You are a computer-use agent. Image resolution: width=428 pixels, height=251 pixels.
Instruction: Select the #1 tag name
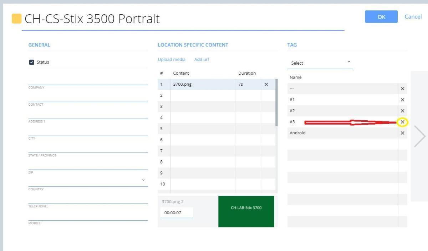point(292,100)
